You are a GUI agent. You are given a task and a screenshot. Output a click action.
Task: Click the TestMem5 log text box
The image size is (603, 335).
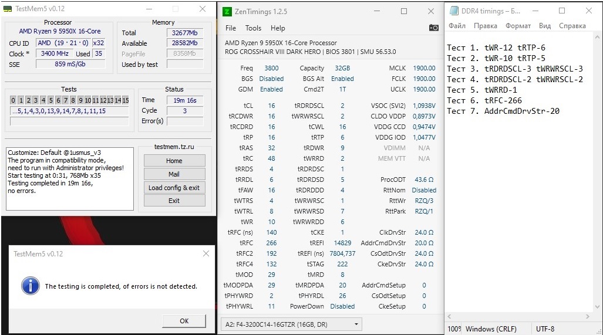tap(70, 178)
